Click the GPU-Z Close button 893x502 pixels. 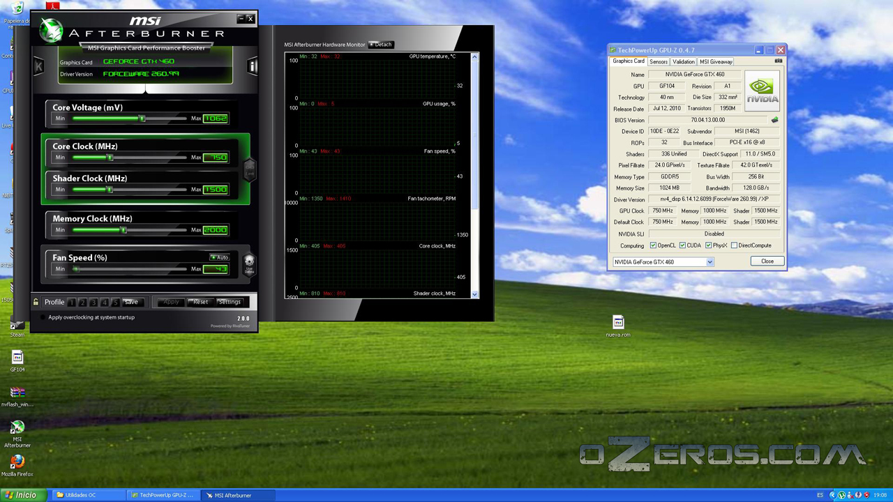click(x=767, y=261)
